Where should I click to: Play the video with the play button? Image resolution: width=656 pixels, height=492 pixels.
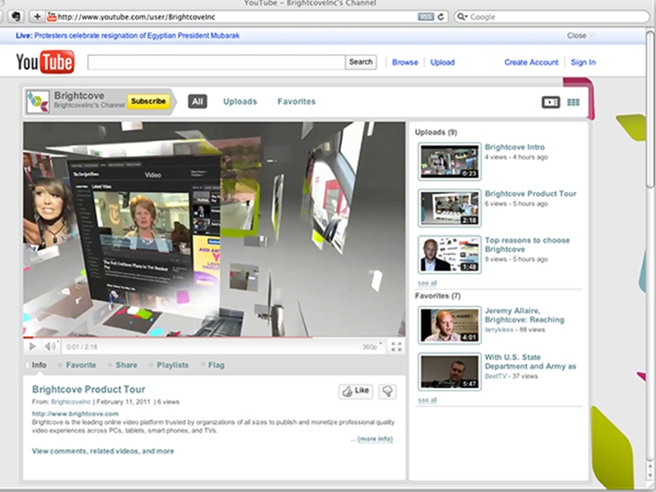[x=32, y=346]
